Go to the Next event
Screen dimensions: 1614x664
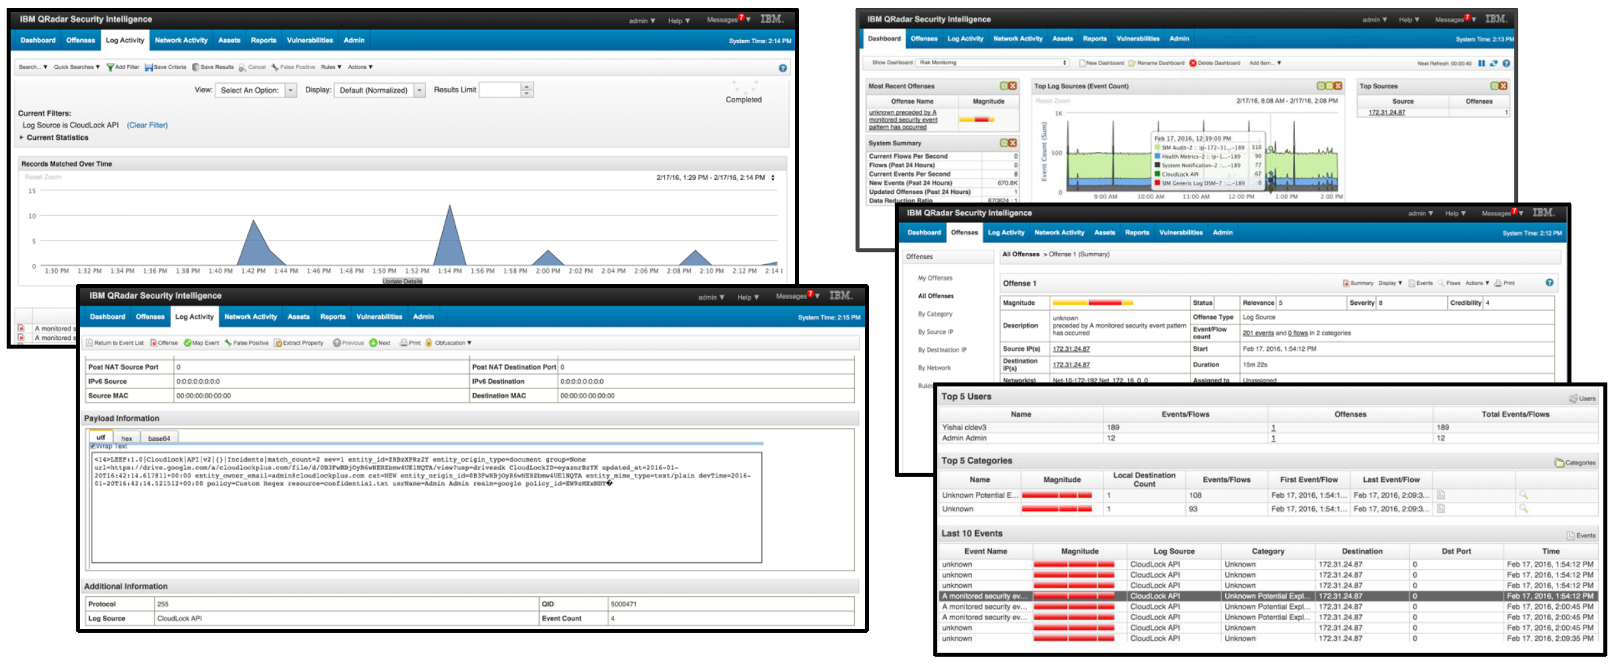point(380,343)
